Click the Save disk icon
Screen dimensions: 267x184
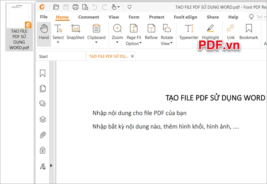click(66, 7)
